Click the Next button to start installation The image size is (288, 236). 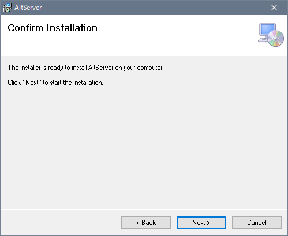tap(201, 223)
